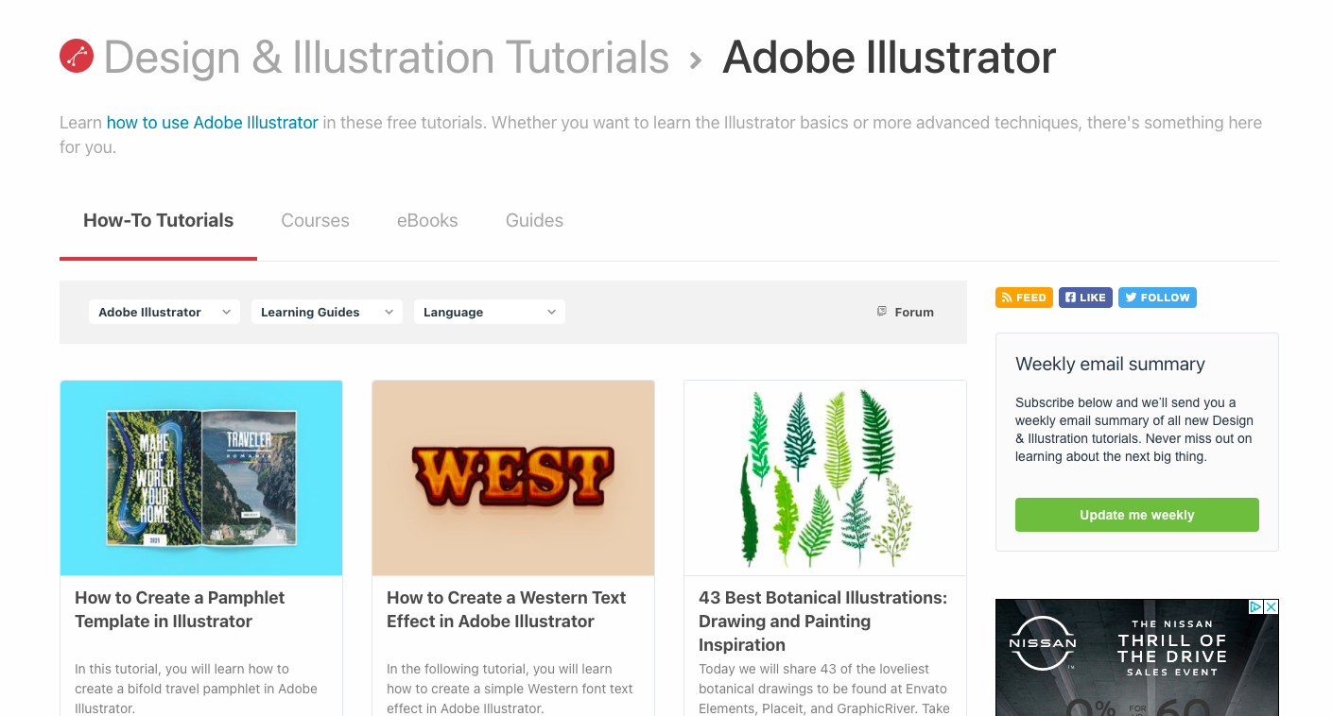The width and height of the screenshot is (1332, 716).
Task: Open the Adobe Illustrator topic dropdown
Action: [164, 312]
